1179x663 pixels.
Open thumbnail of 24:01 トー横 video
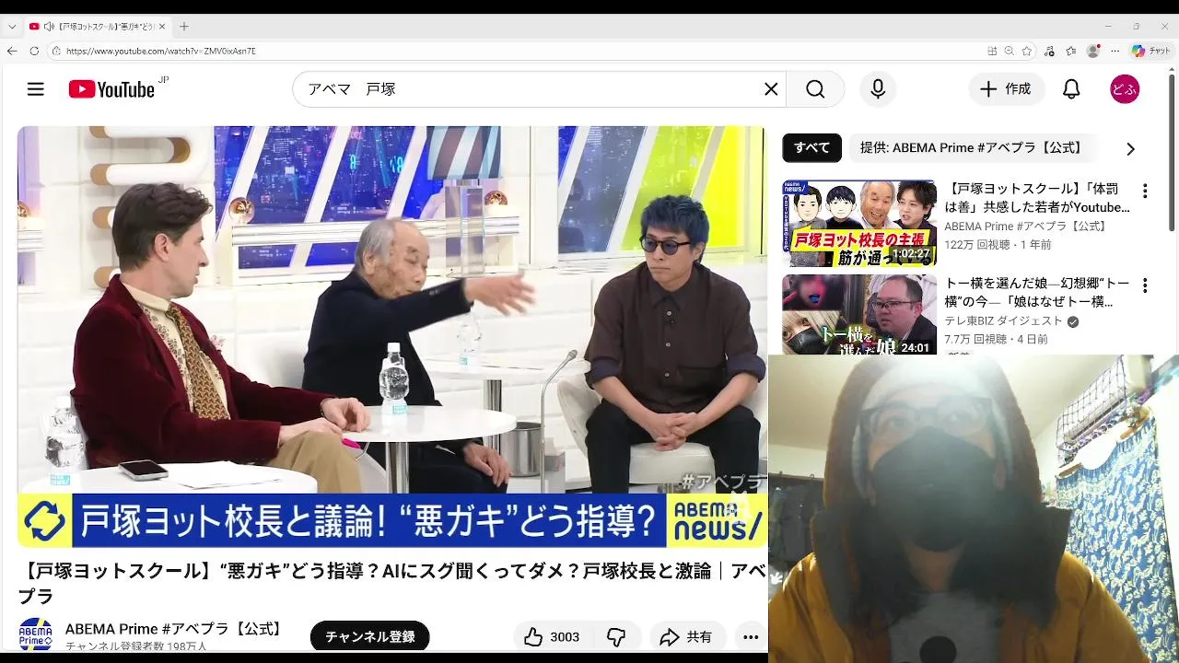point(859,314)
